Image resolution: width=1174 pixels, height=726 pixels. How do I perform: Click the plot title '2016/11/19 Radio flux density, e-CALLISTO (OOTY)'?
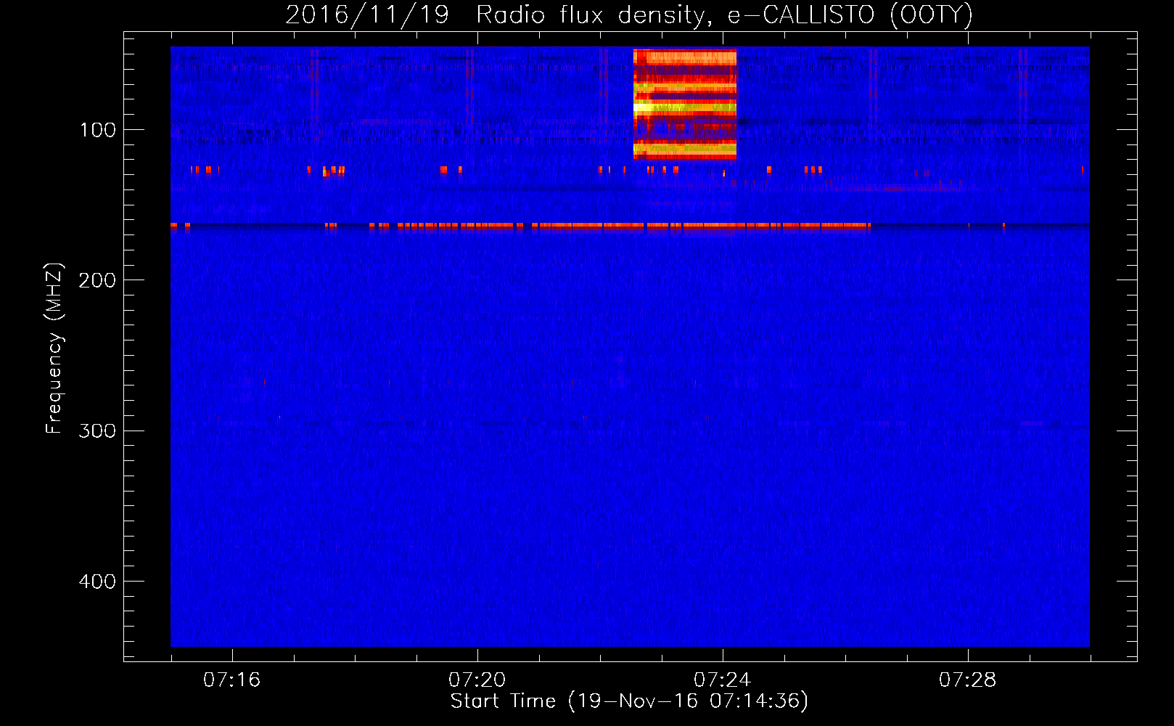coord(628,15)
